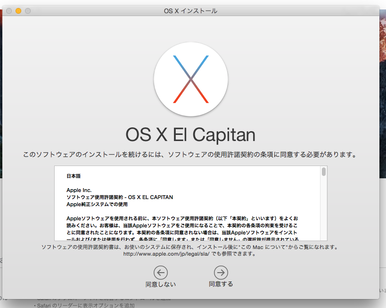This screenshot has height=308, width=386.
Task: Click the OS X El Capitan logo
Action: (x=191, y=79)
